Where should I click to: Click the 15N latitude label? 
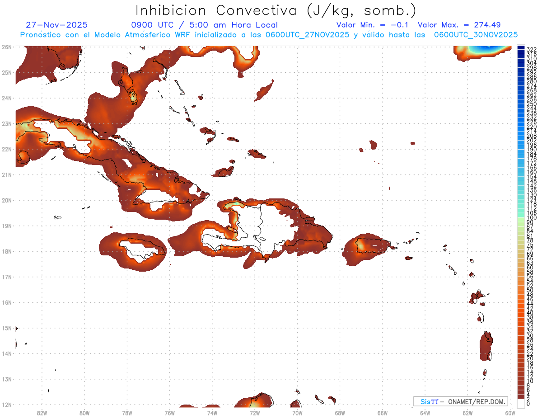pyautogui.click(x=6, y=328)
